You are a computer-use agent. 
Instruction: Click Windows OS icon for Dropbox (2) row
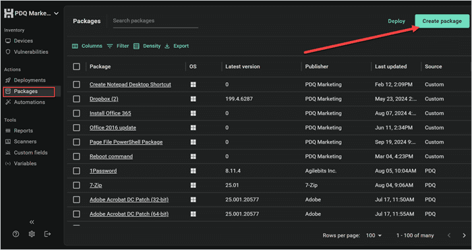[194, 99]
